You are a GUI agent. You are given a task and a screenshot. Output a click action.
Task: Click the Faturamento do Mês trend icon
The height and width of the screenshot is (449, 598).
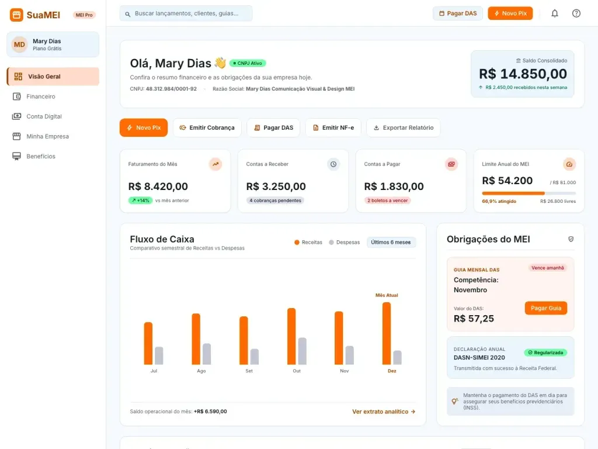click(x=215, y=164)
